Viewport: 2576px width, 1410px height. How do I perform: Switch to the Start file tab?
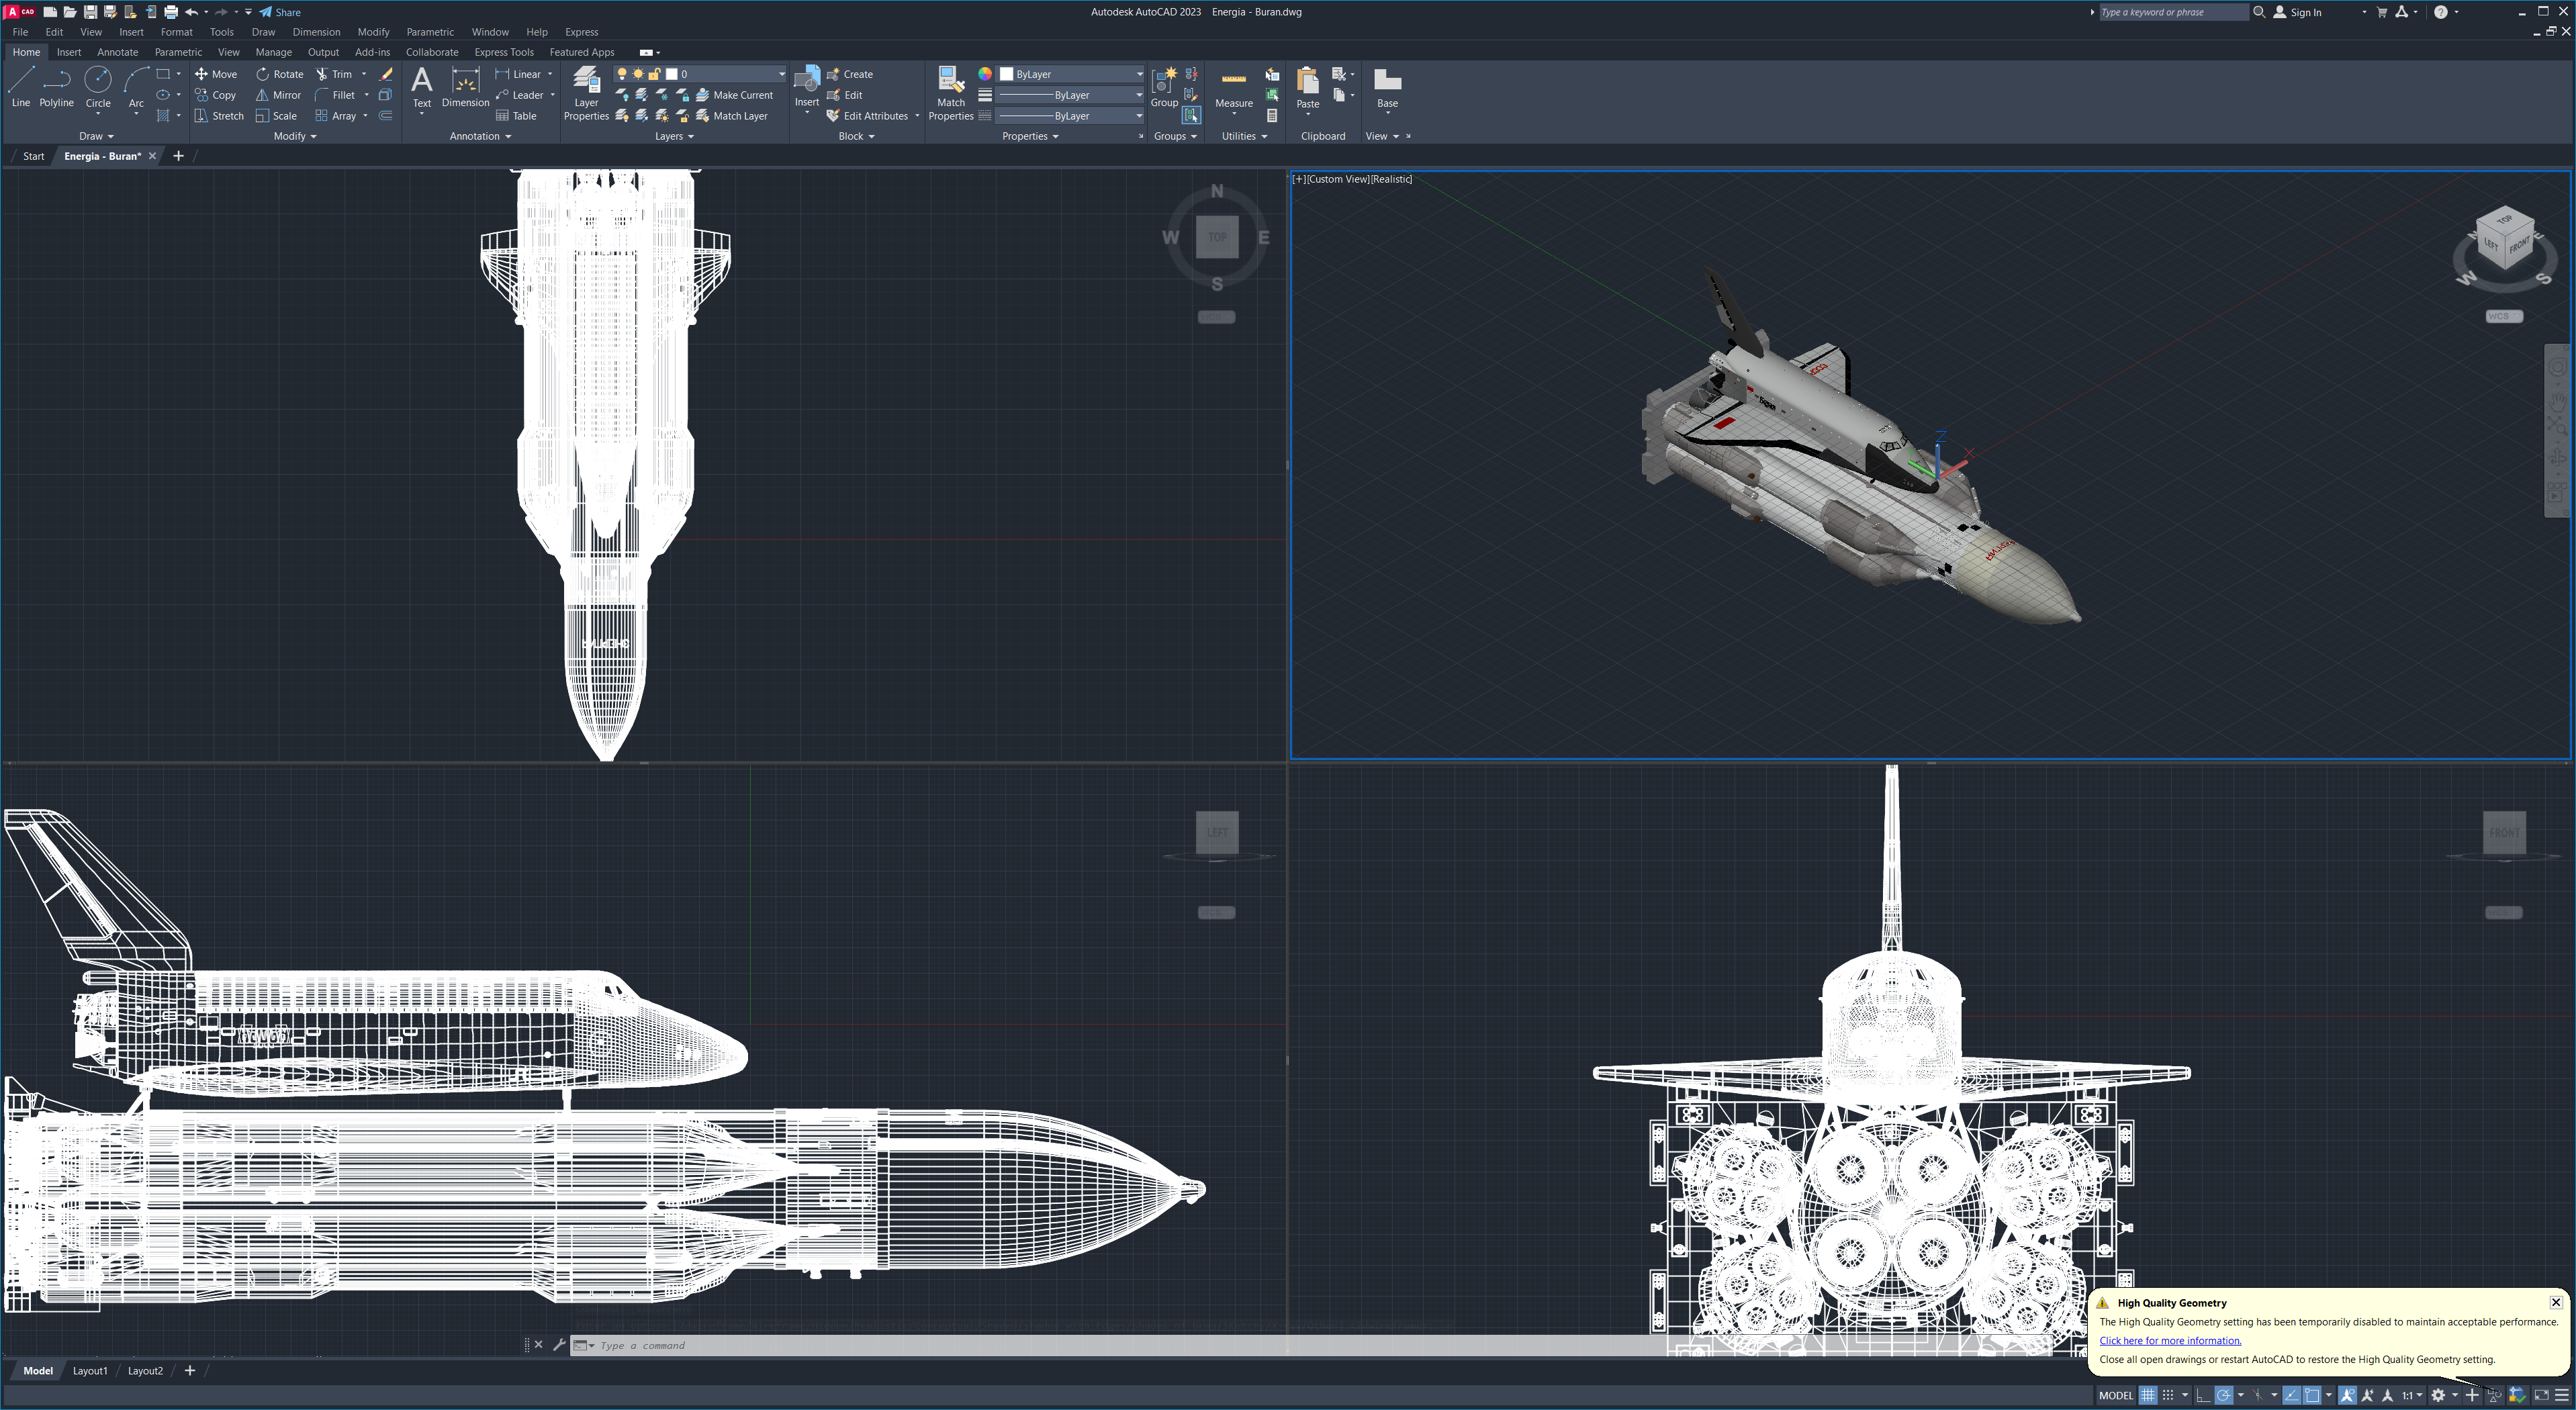click(x=34, y=156)
